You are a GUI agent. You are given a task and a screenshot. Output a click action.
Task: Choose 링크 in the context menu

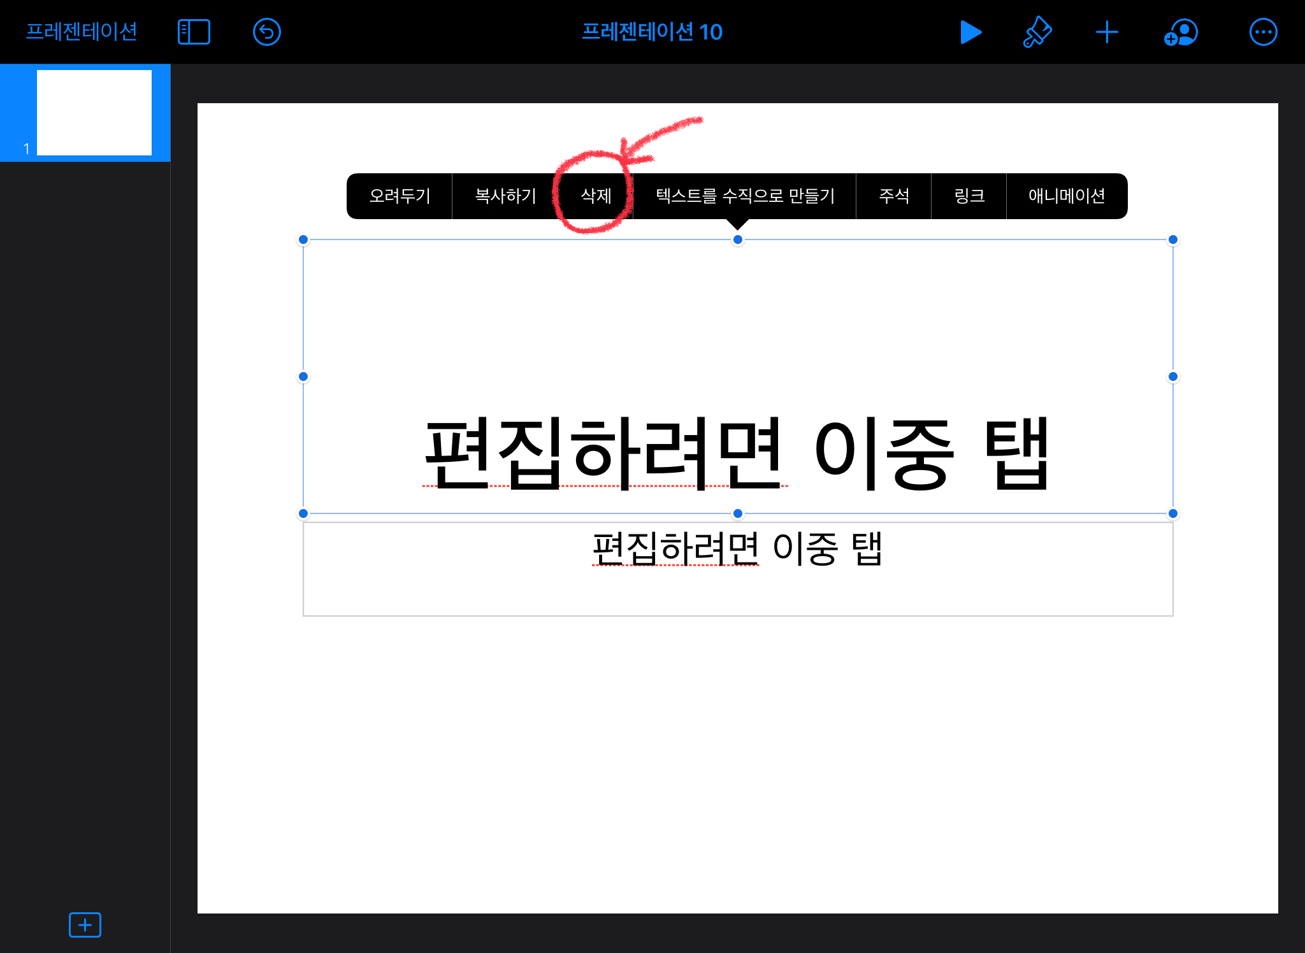click(969, 196)
